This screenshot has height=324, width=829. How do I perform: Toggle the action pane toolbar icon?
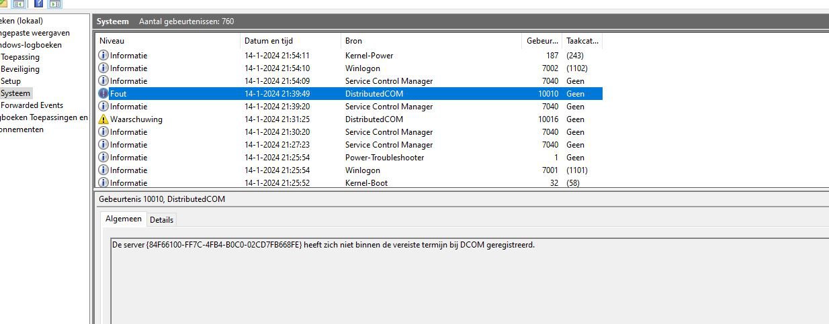click(x=55, y=3)
